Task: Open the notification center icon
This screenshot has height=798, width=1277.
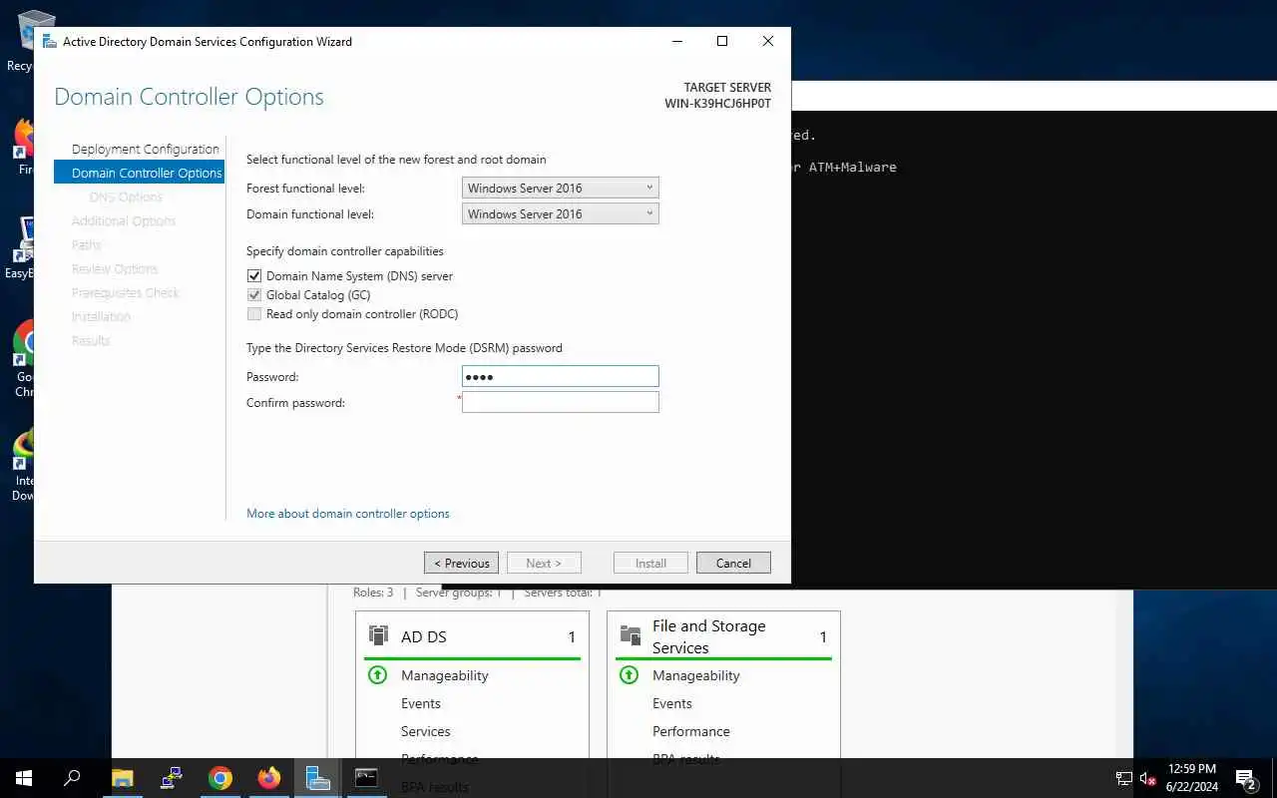Action: [x=1245, y=779]
